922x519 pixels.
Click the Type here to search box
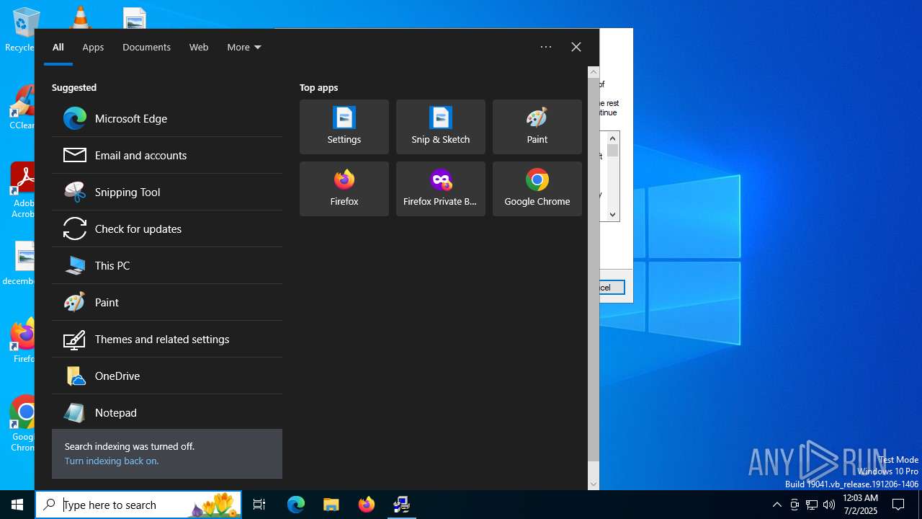point(138,505)
